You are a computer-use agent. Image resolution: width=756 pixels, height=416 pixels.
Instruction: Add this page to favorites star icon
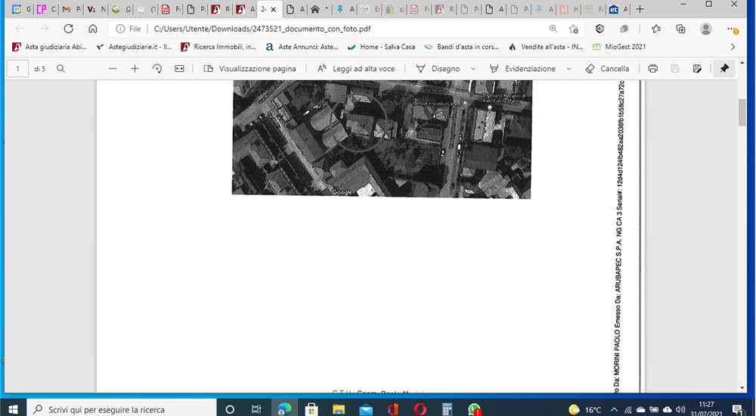573,29
